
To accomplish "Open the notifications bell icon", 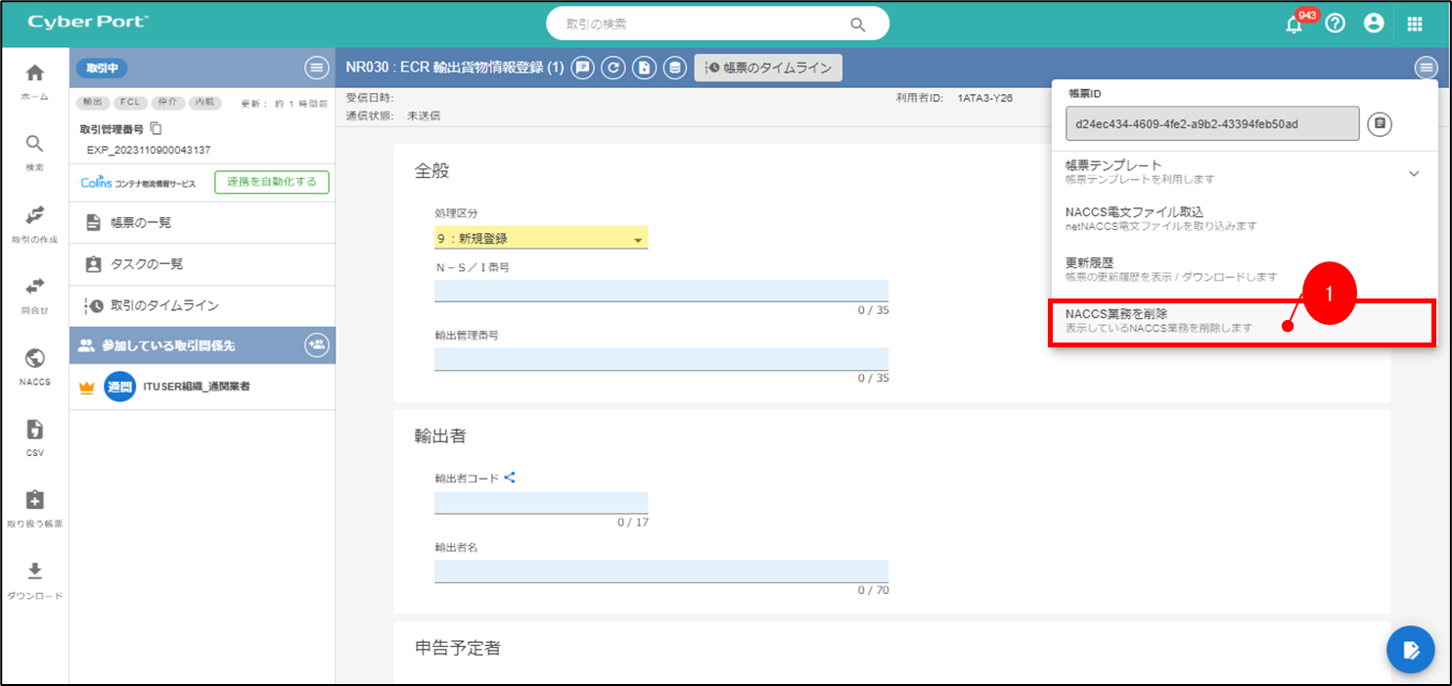I will 1294,24.
